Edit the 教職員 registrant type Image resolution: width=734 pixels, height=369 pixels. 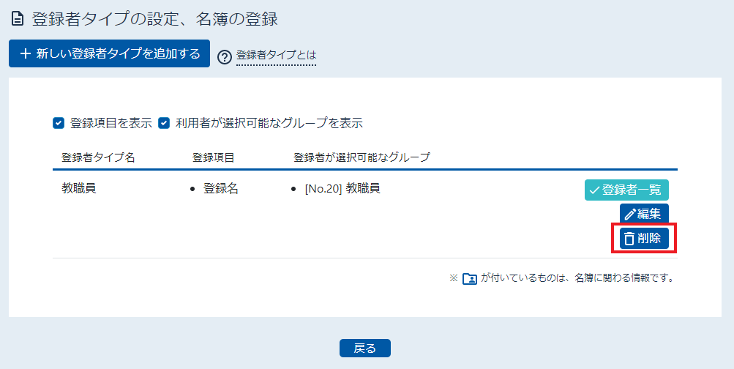pos(644,214)
